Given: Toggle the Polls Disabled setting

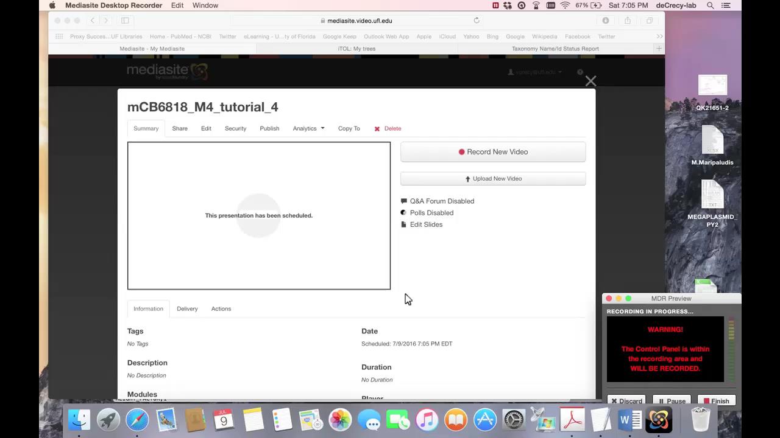Looking at the screenshot, I should coord(431,212).
